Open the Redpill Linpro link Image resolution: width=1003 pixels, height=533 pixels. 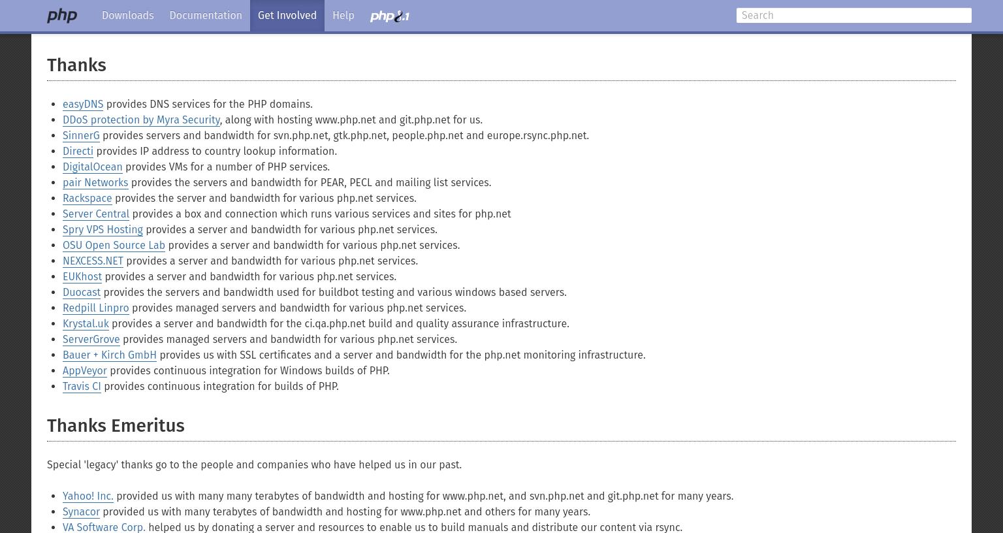[x=96, y=308]
